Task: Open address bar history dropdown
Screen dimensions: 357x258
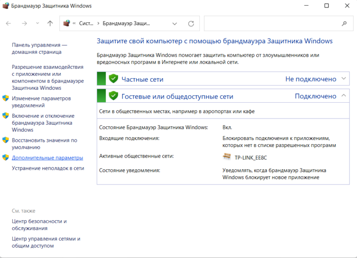Action: (x=175, y=24)
